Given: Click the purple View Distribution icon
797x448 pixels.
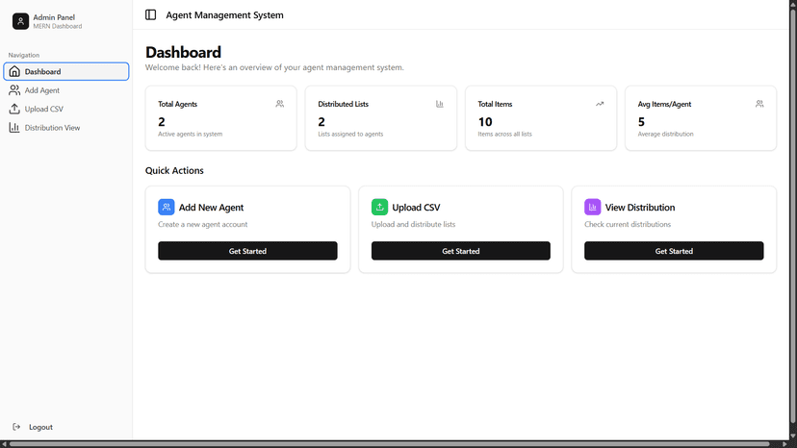Looking at the screenshot, I should [593, 207].
